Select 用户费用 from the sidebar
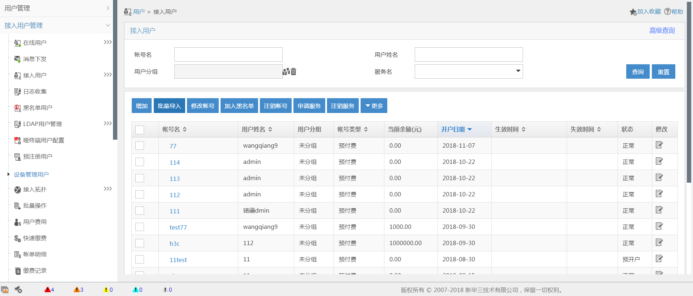 tap(35, 222)
